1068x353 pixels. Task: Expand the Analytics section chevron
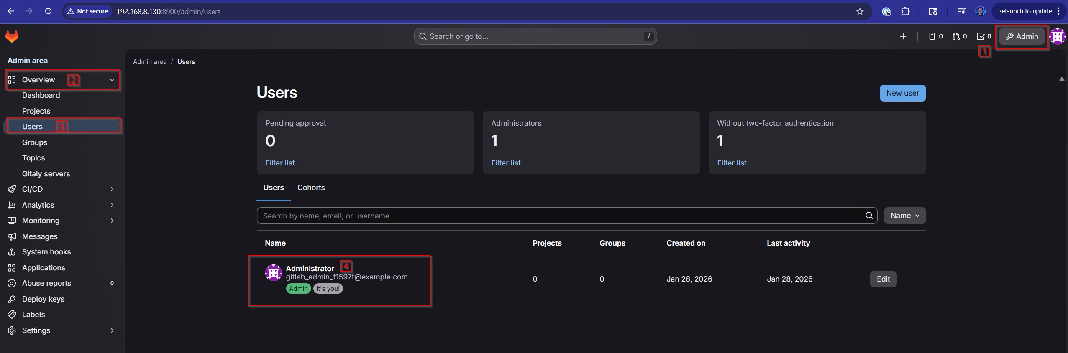112,205
